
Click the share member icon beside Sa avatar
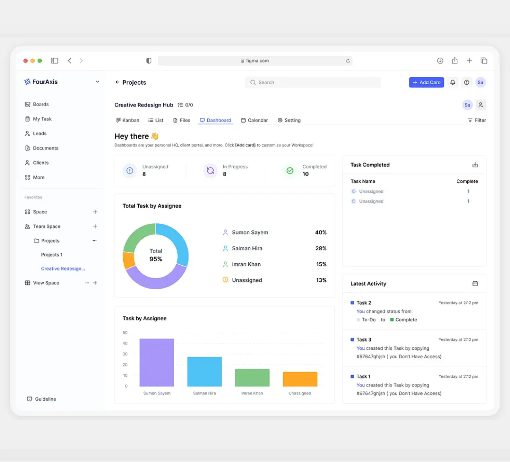tap(481, 105)
